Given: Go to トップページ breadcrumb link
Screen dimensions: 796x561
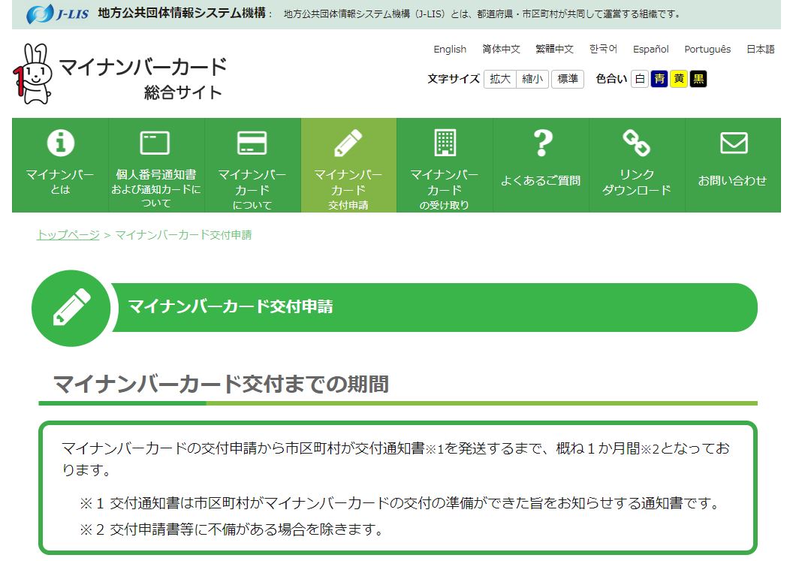Looking at the screenshot, I should click(68, 235).
